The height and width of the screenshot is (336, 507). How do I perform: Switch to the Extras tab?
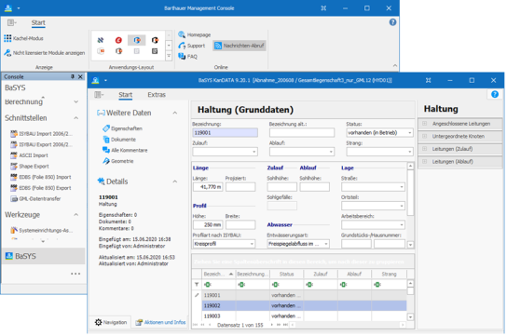157,95
